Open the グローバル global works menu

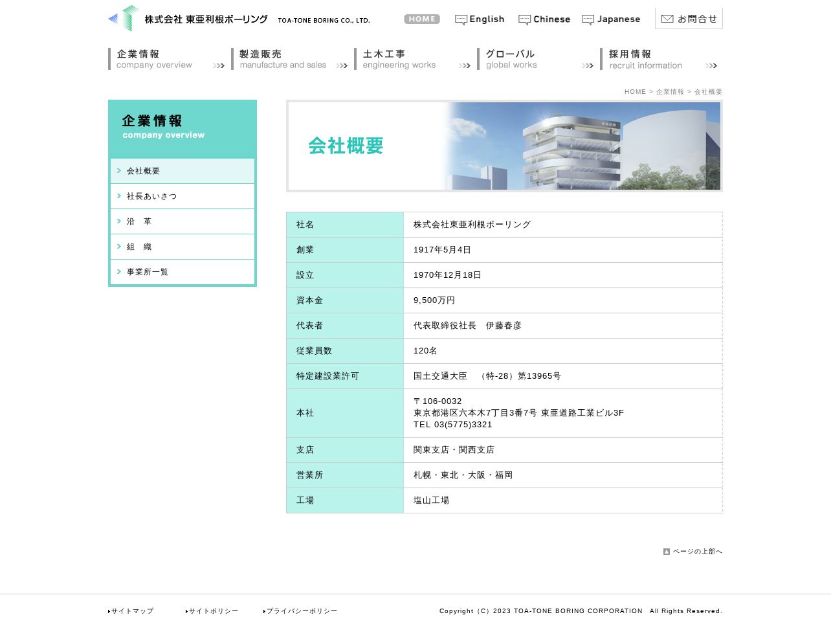point(535,59)
